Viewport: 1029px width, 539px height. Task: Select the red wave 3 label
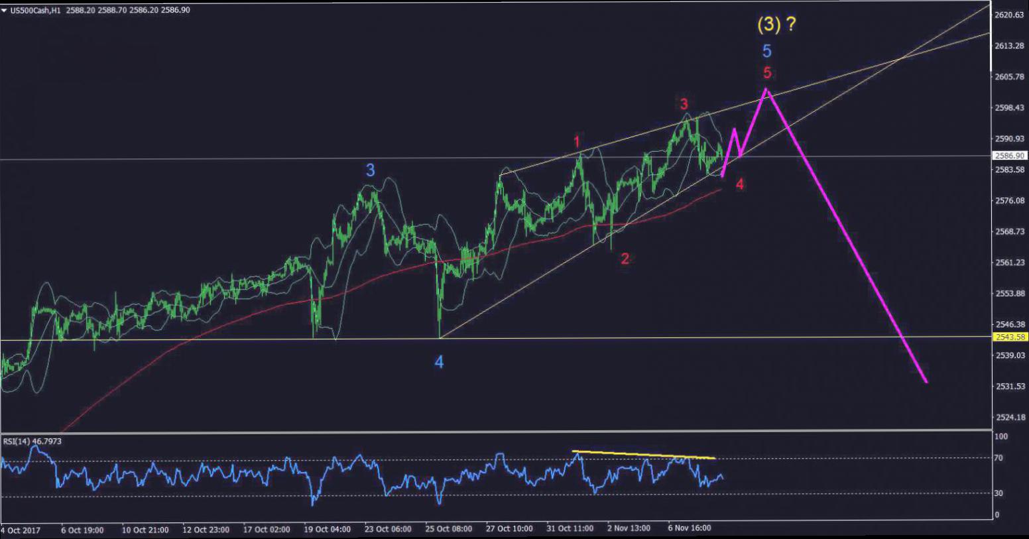click(x=684, y=104)
